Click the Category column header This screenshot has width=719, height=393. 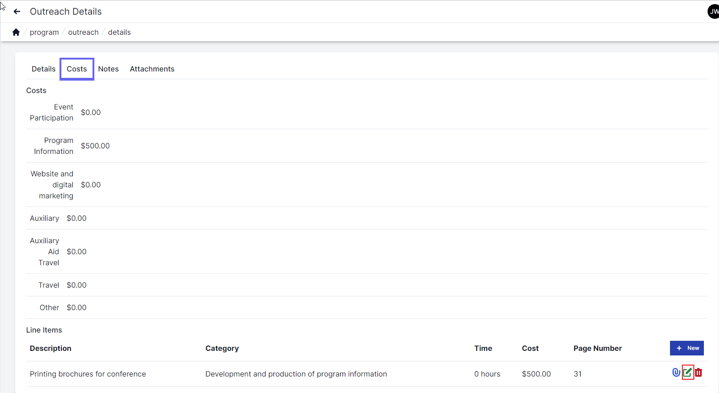pos(222,348)
